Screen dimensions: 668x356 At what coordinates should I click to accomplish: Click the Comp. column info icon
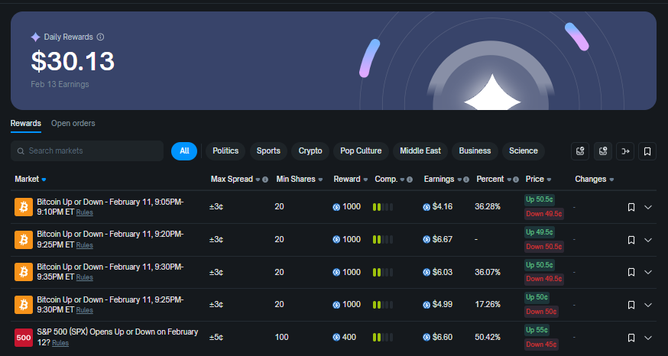(x=410, y=180)
